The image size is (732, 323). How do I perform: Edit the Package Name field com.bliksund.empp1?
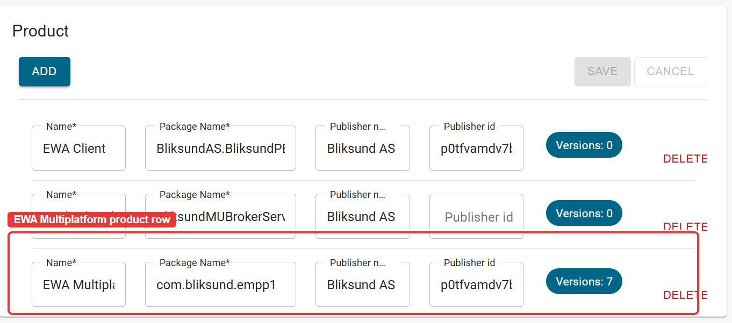[220, 284]
